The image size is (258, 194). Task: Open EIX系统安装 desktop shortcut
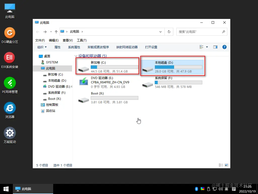tap(10, 60)
